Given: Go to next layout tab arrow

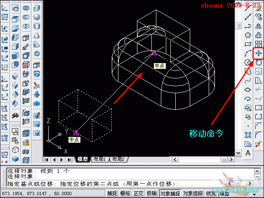Looking at the screenshot, I should coord(61,160).
